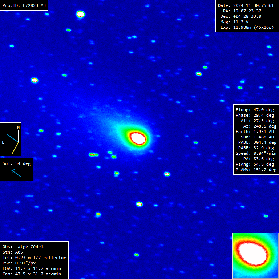This screenshot has width=279, height=279.
Task: Click the Tel 0.23-m f/7 reflector line
Action: pos(34,258)
